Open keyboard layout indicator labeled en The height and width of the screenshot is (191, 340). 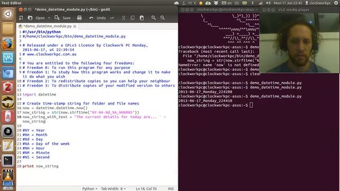[227, 3]
